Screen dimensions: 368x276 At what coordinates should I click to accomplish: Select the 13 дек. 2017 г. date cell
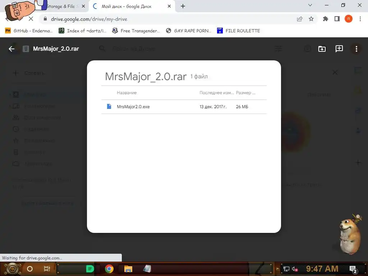pyautogui.click(x=213, y=107)
